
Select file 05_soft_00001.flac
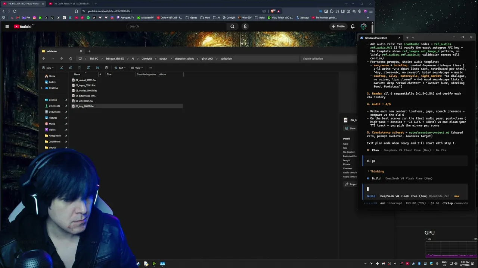pyautogui.click(x=83, y=101)
